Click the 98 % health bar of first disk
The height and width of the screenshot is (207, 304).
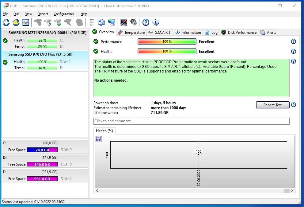42,40
